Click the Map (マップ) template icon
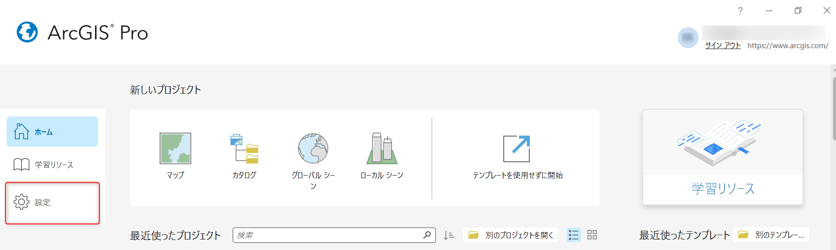 click(x=175, y=148)
